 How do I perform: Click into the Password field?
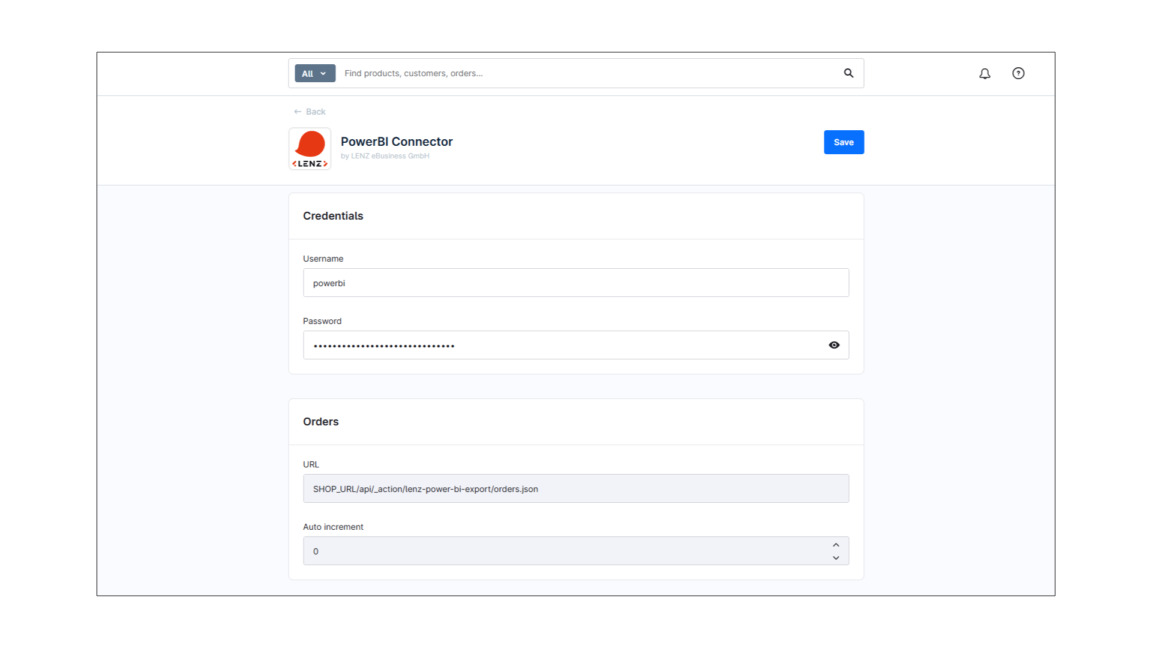click(x=564, y=345)
